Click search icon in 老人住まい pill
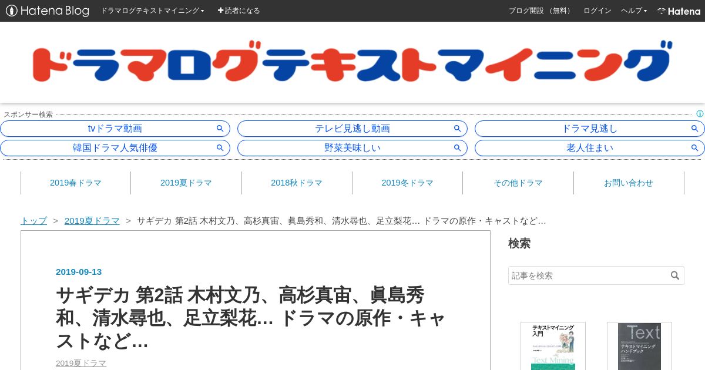Image resolution: width=705 pixels, height=370 pixels. coord(695,148)
